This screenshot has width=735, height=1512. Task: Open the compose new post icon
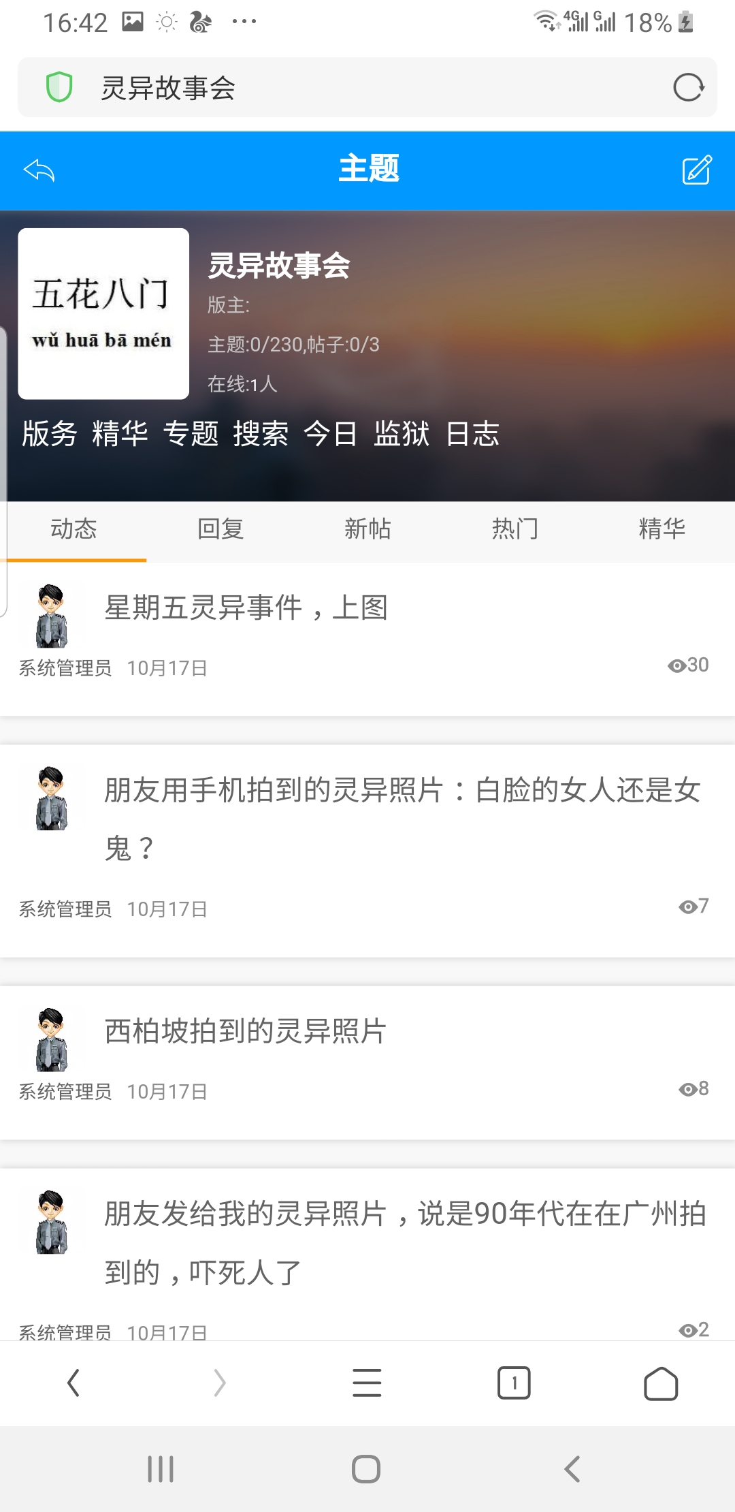click(697, 170)
